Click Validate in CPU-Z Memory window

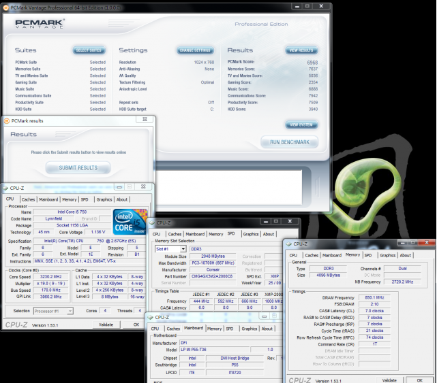pyautogui.click(x=389, y=380)
